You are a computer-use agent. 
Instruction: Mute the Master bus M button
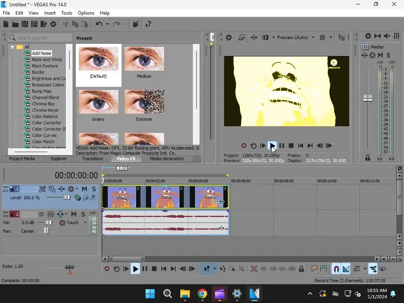pyautogui.click(x=380, y=55)
